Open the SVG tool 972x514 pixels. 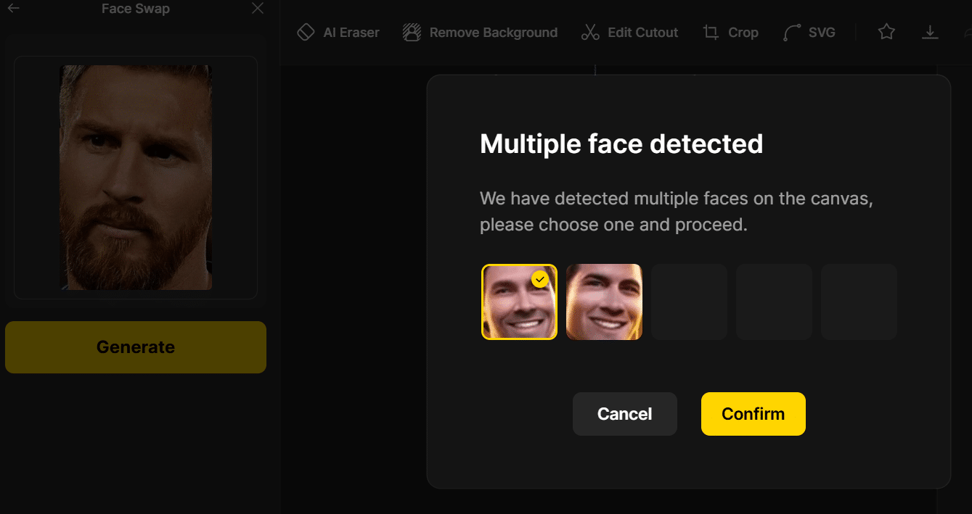click(809, 33)
